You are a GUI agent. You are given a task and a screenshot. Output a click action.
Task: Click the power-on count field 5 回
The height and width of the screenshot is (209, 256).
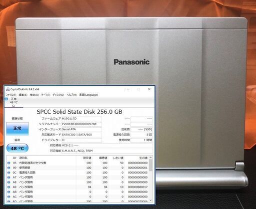pyautogui.click(x=141, y=135)
